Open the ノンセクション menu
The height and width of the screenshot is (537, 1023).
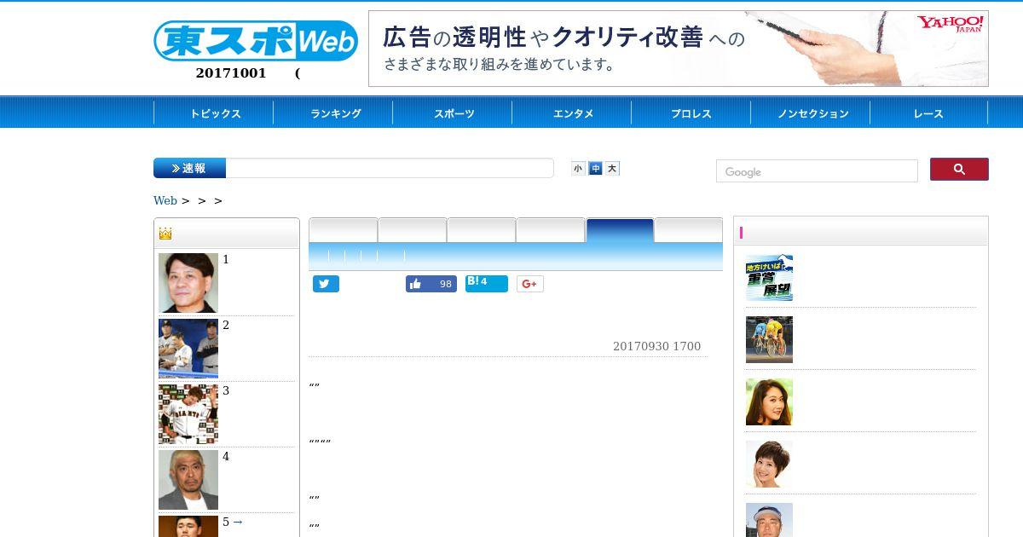click(812, 113)
